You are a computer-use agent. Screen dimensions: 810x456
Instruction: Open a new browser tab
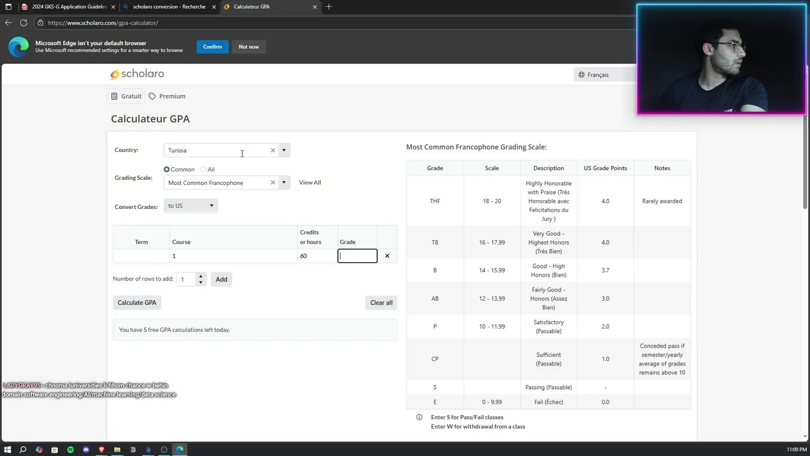(328, 7)
